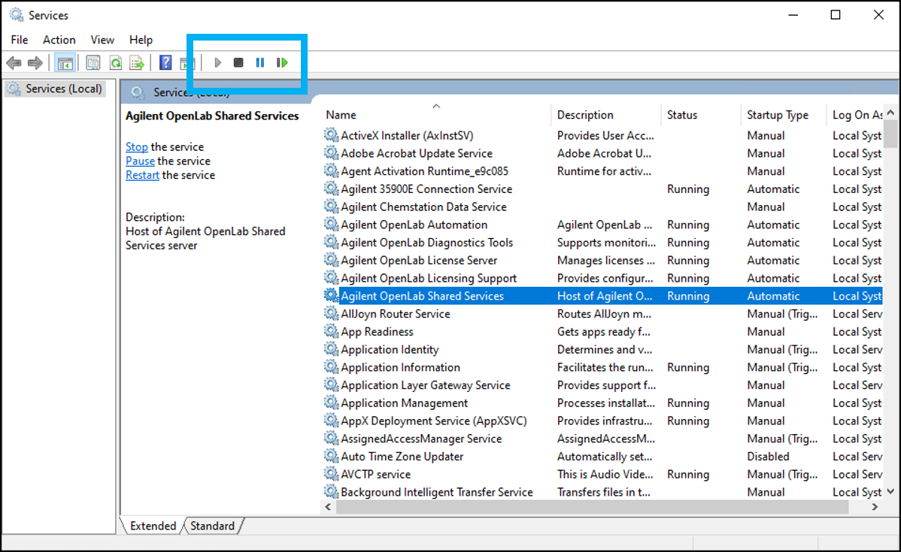
Task: Click the vertical scrollbar up arrow
Action: [890, 112]
